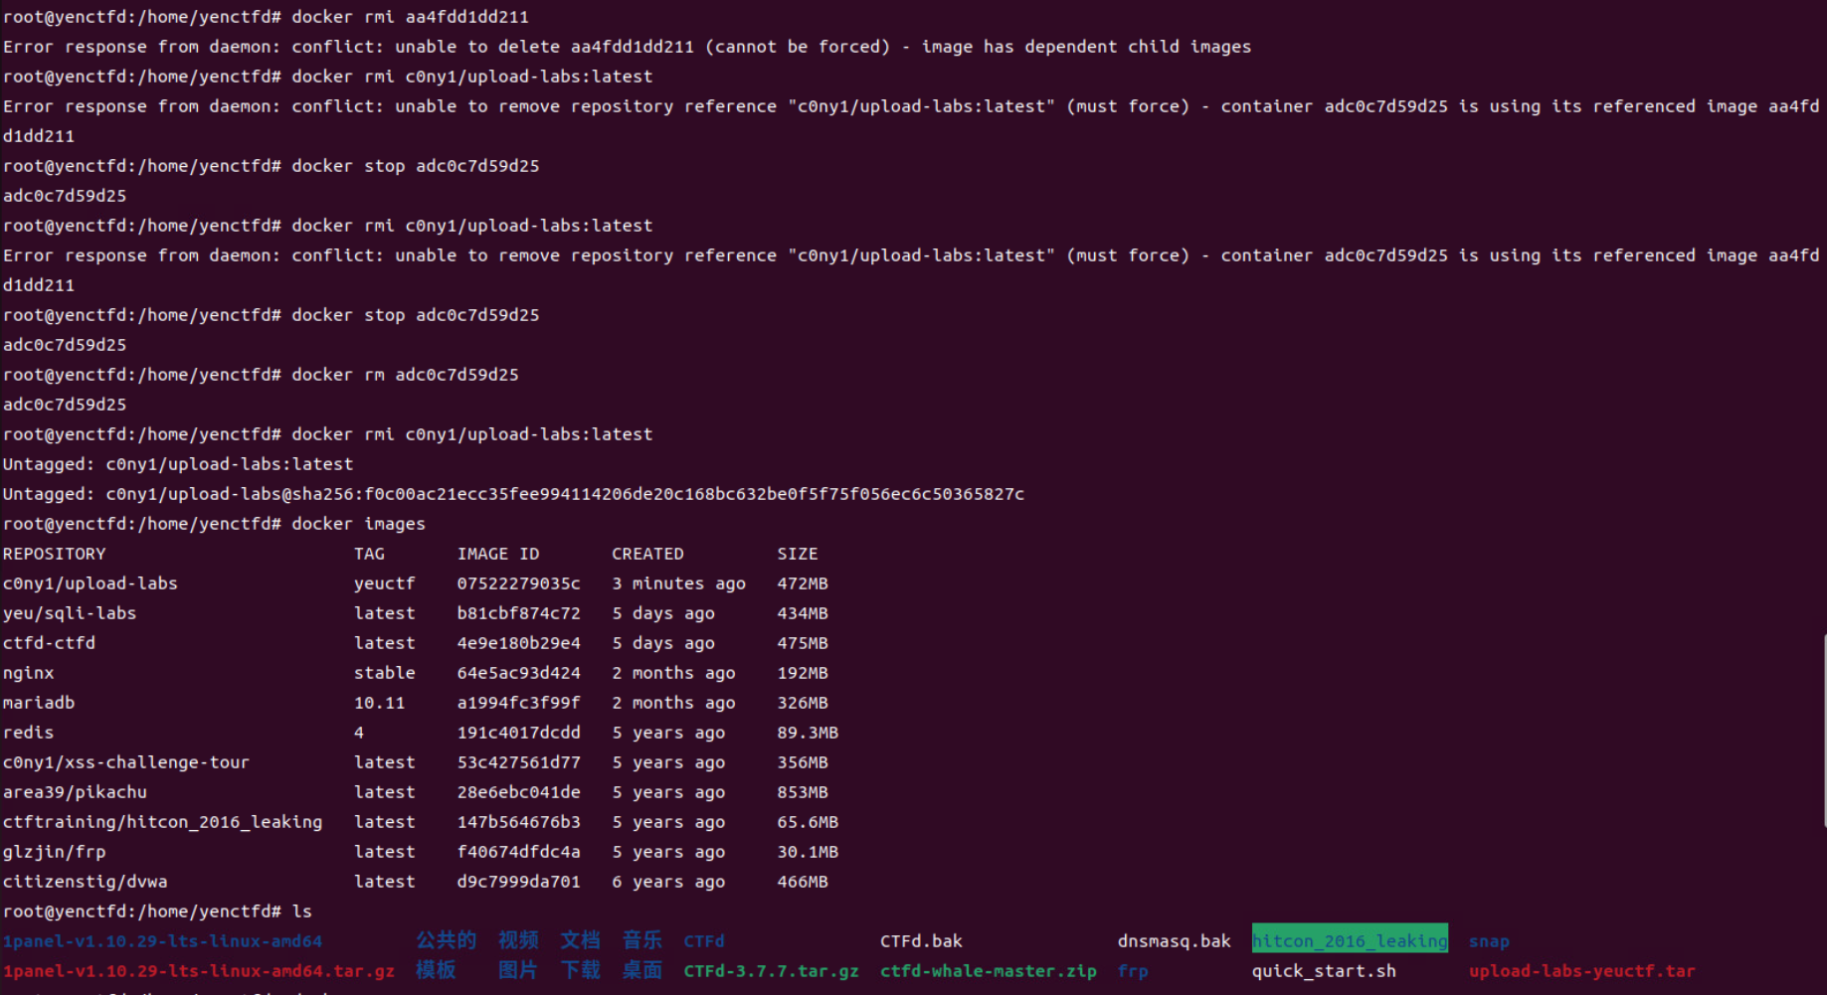Select the 10.11 tag text
Image resolution: width=1827 pixels, height=995 pixels.
pos(379,703)
